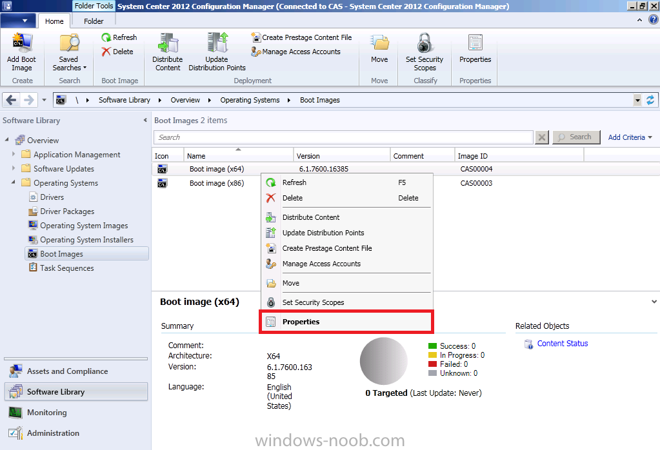Collapse the Operating Systems tree node
The width and height of the screenshot is (660, 450).
[14, 182]
